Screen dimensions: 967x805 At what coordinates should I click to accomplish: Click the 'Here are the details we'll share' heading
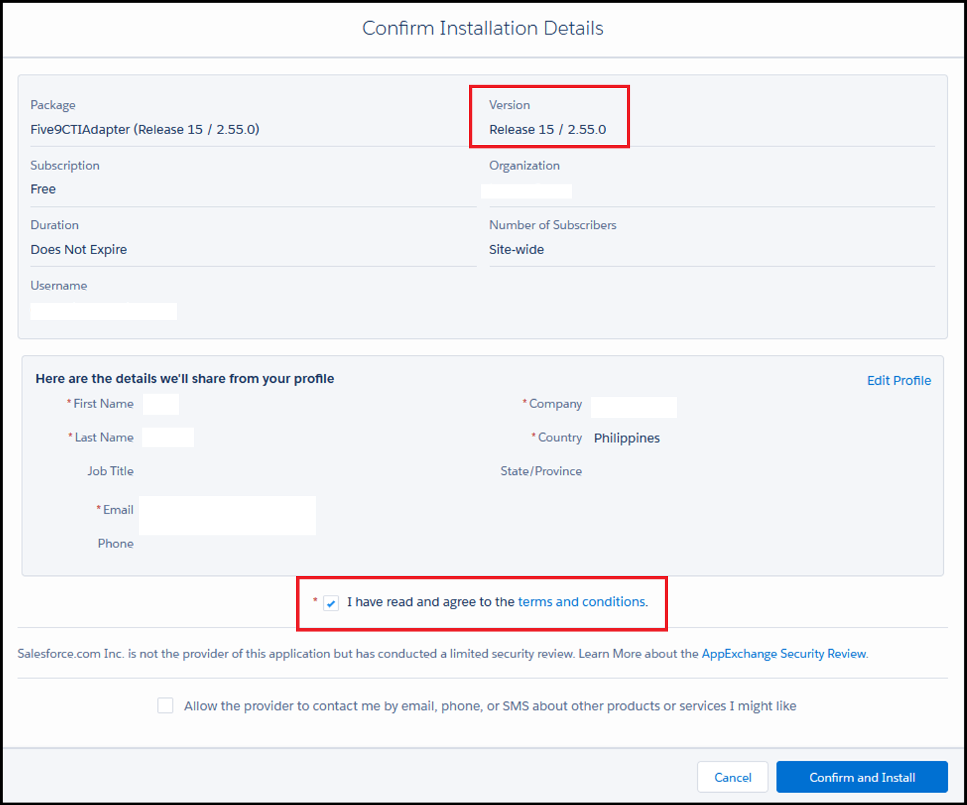pyautogui.click(x=185, y=379)
